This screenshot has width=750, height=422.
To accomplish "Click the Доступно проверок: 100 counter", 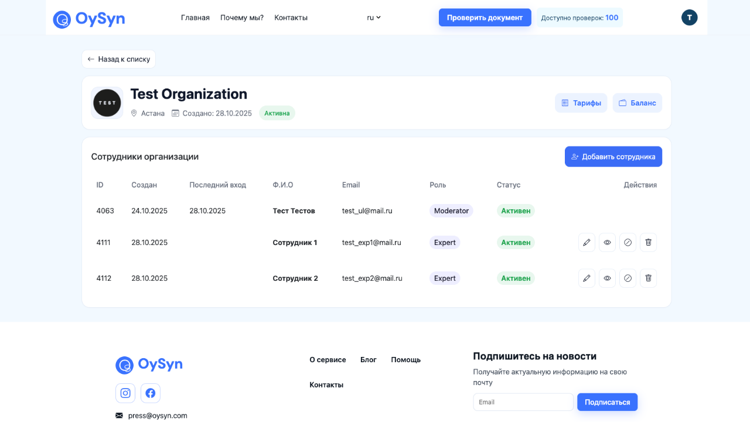I will (579, 18).
